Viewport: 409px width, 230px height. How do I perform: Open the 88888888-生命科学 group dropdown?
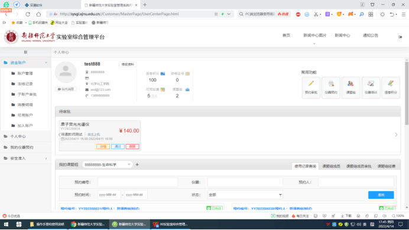(108, 165)
